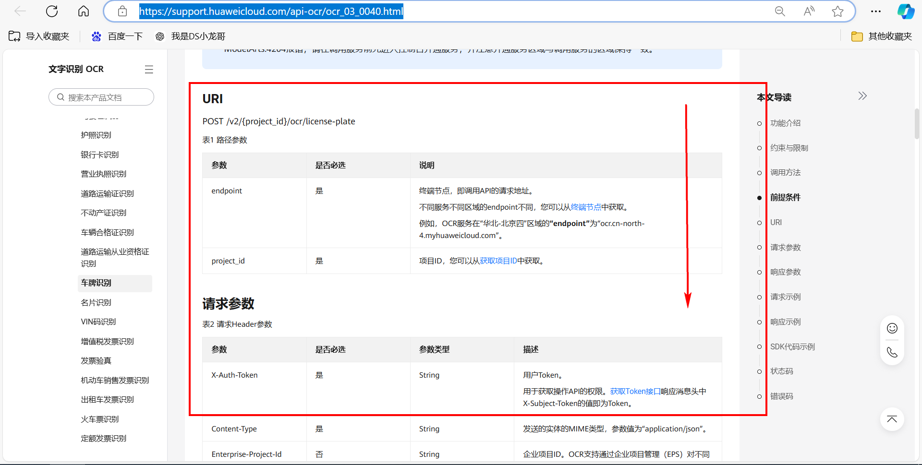Add this page to favorites via the star
Image resolution: width=922 pixels, height=465 pixels.
click(837, 11)
